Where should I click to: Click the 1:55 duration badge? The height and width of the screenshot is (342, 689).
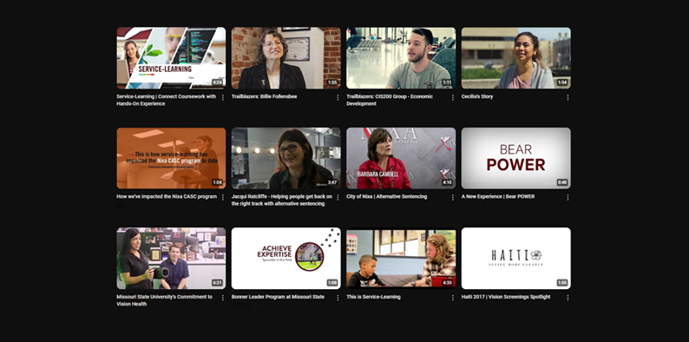tap(332, 82)
